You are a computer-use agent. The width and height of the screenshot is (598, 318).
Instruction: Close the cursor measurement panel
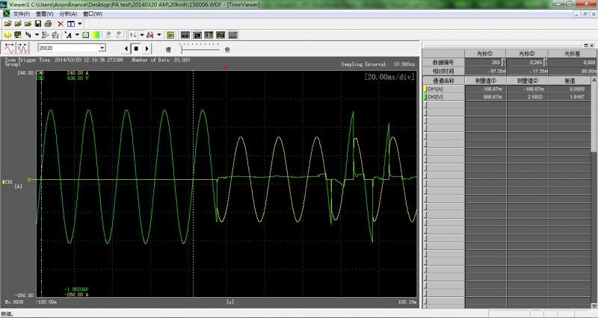pos(592,46)
